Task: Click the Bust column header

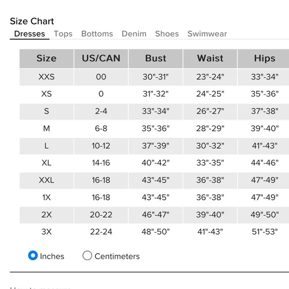Action: pos(155,59)
